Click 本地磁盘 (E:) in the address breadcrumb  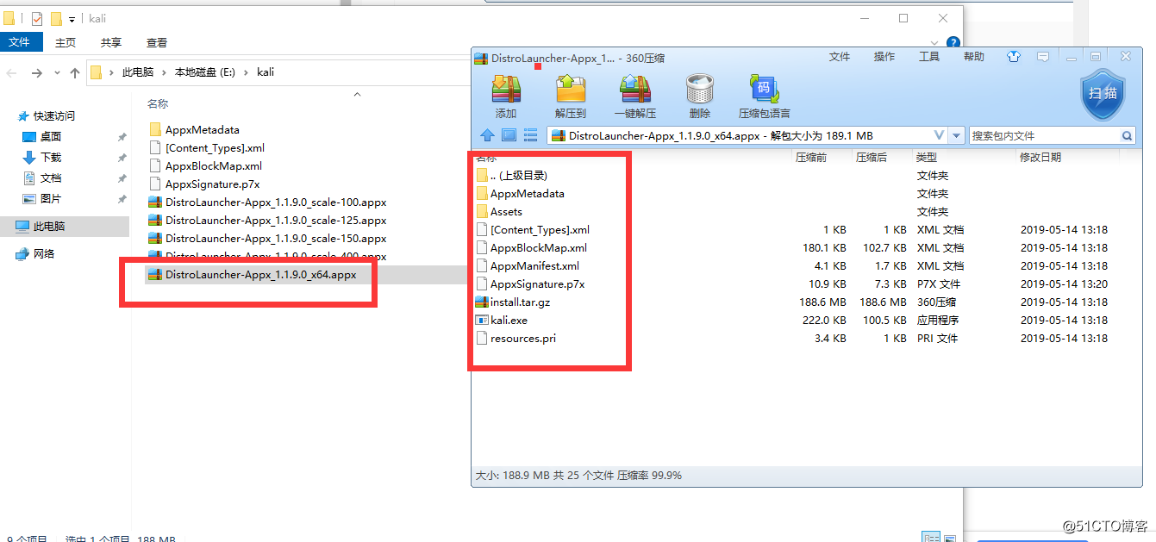pyautogui.click(x=205, y=72)
